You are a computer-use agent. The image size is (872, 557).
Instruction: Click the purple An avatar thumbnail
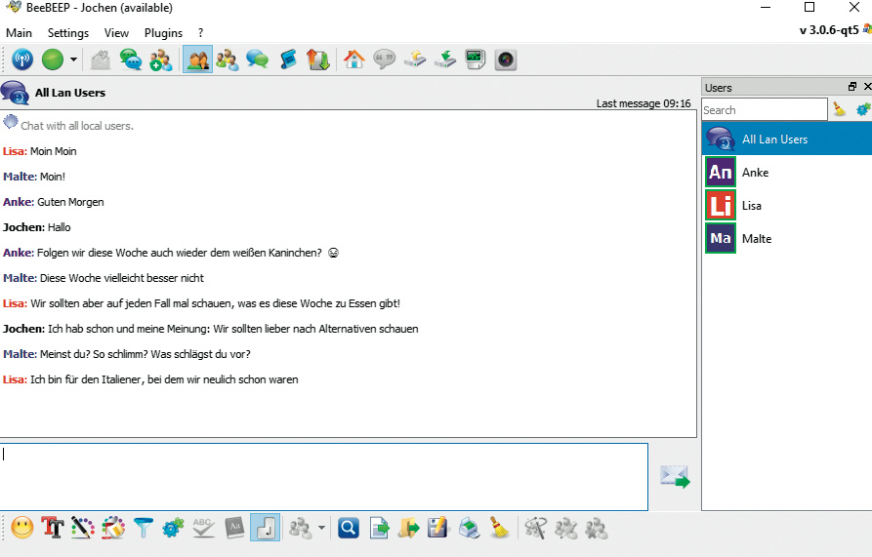(x=721, y=172)
